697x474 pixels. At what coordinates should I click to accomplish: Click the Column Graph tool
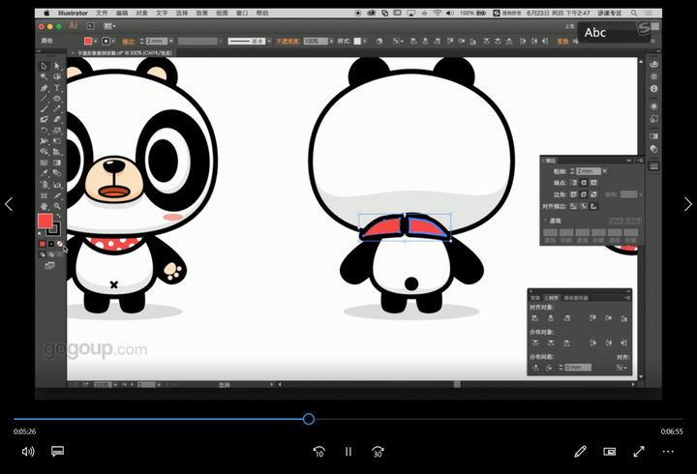[x=57, y=185]
